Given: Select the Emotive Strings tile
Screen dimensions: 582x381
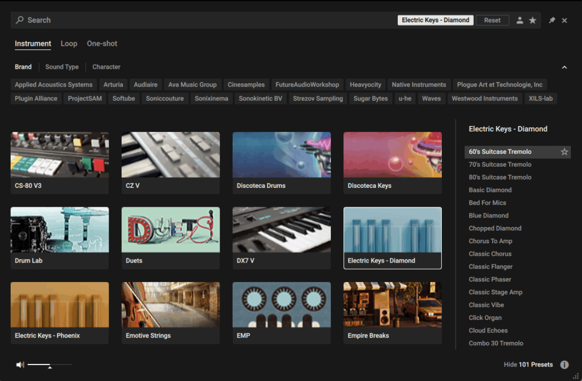Looking at the screenshot, I should pos(171,313).
